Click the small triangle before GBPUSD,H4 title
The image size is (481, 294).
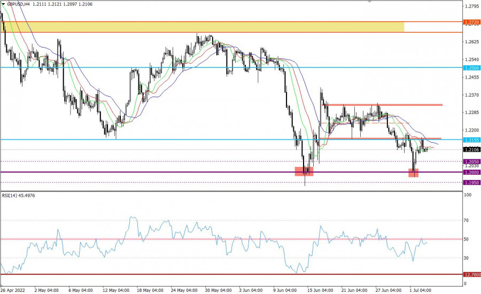click(x=3, y=4)
